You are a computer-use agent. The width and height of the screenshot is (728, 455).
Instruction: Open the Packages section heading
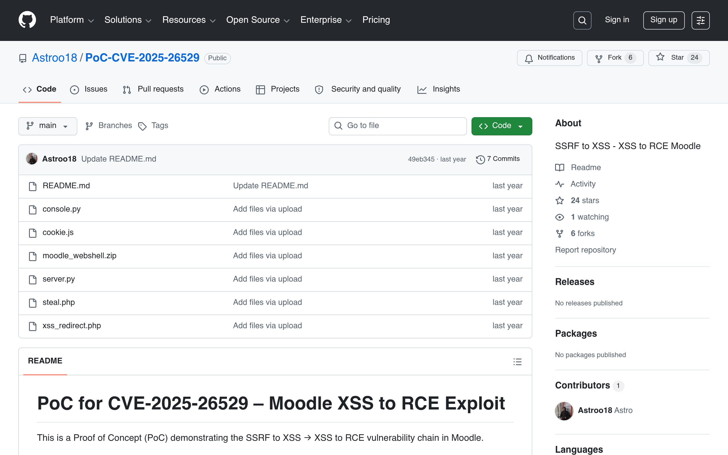coord(576,333)
